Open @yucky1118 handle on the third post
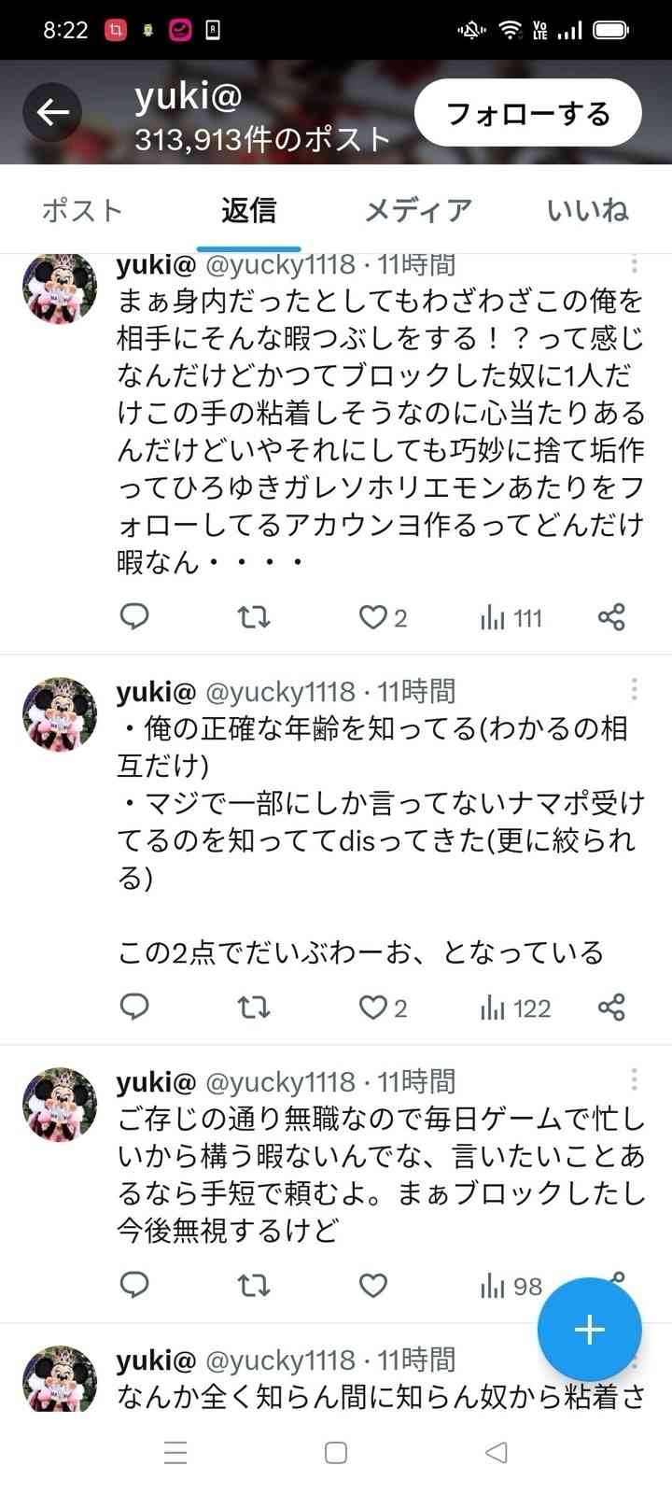 [x=280, y=1081]
